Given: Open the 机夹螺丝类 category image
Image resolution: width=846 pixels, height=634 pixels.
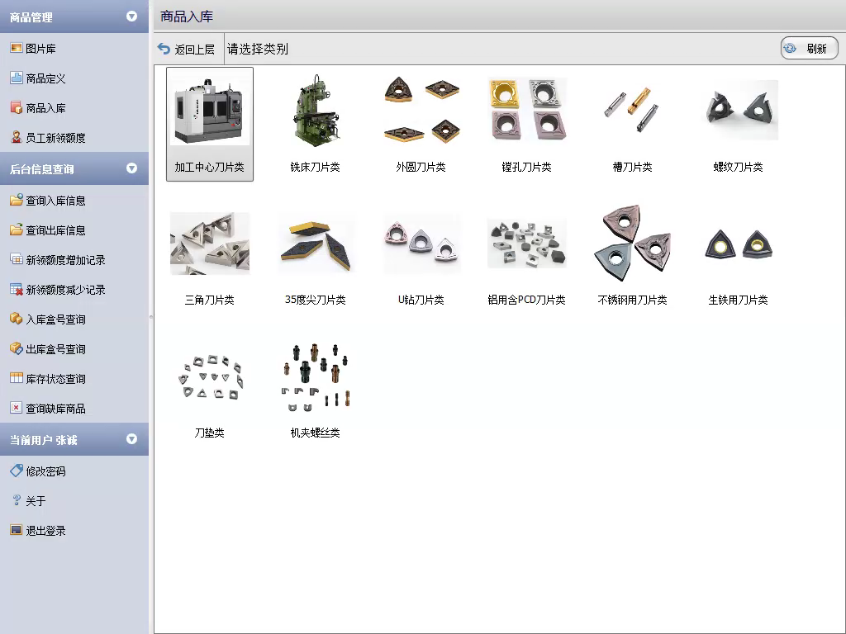Looking at the screenshot, I should click(x=315, y=376).
